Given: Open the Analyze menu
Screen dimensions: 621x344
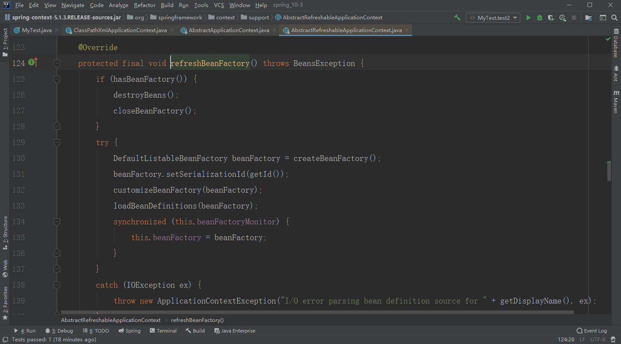Looking at the screenshot, I should pos(119,5).
